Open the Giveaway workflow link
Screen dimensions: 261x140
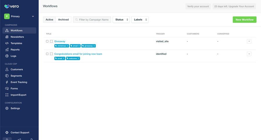(60, 41)
